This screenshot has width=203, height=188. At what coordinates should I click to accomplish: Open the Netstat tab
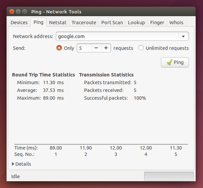tap(58, 22)
